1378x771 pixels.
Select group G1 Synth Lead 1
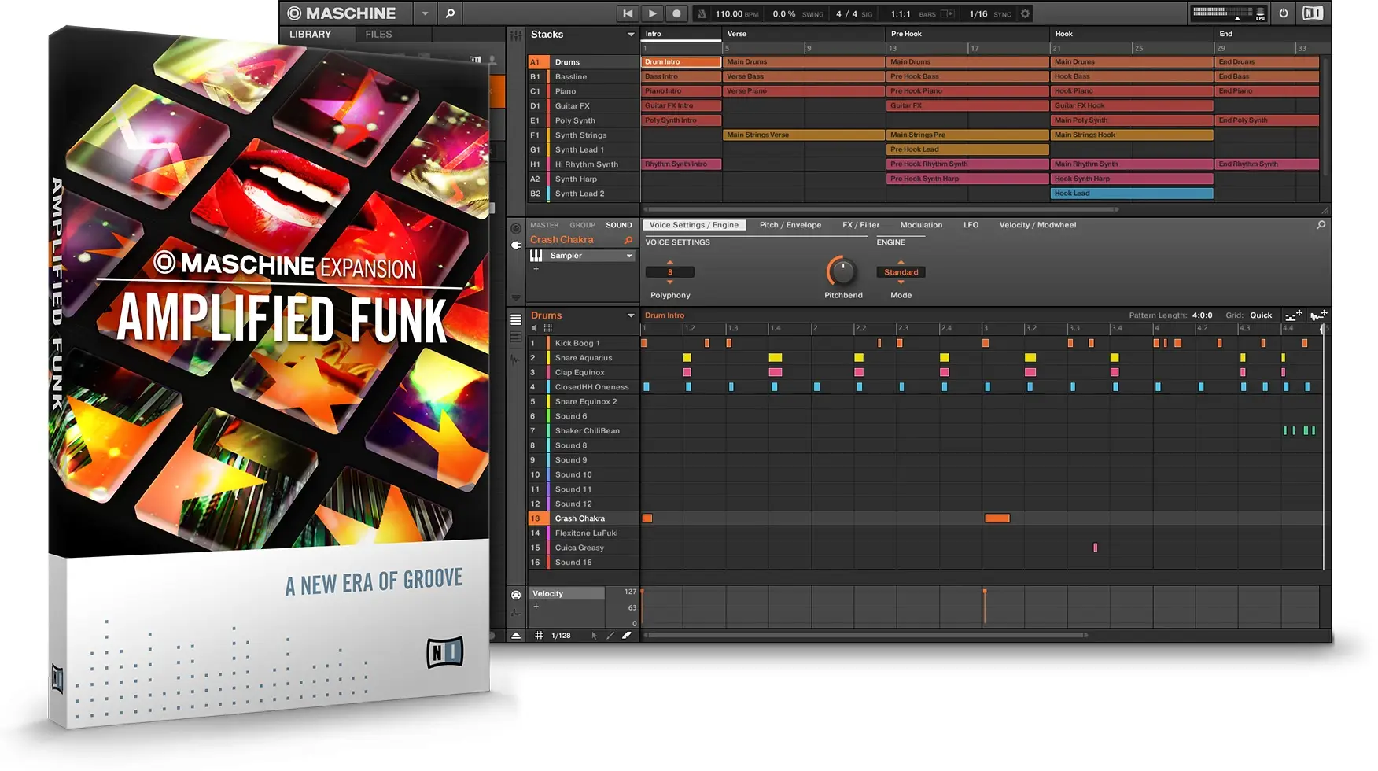click(x=584, y=149)
